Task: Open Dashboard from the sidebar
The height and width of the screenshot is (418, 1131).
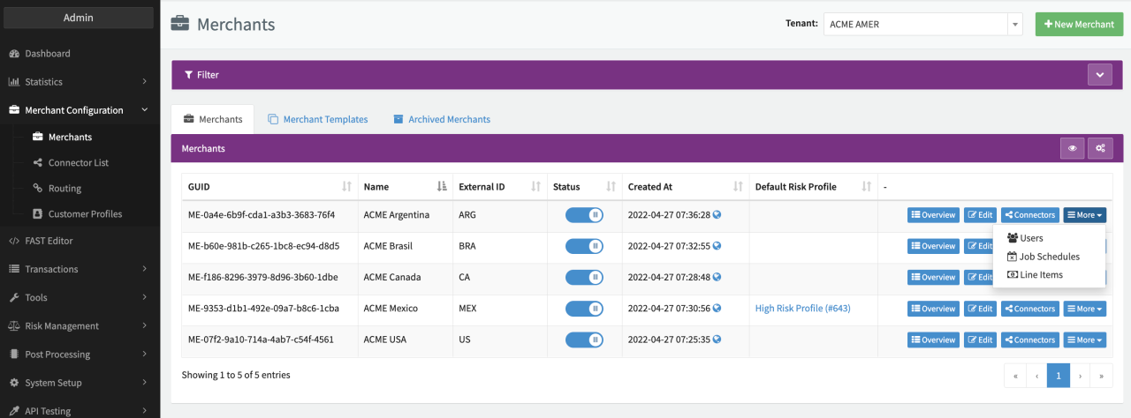Action: (48, 54)
